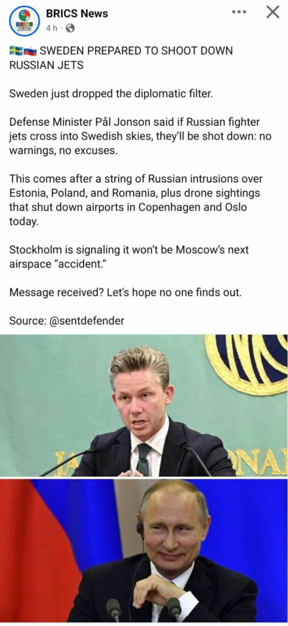Open the BRICS News page name
Image resolution: width=288 pixels, height=626 pixels.
[x=77, y=13]
